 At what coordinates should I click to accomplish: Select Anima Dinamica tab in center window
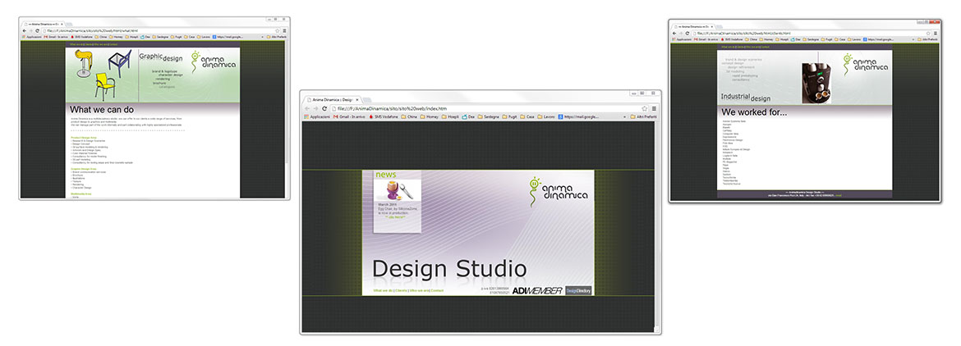(x=331, y=100)
